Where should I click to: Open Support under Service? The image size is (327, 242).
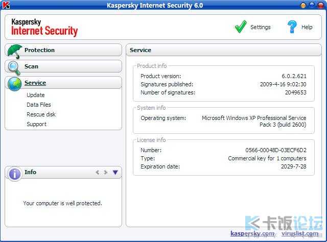point(36,124)
